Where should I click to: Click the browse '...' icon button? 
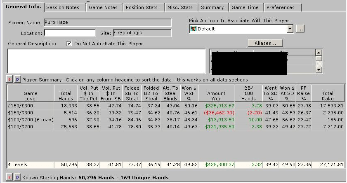pyautogui.click(x=300, y=29)
